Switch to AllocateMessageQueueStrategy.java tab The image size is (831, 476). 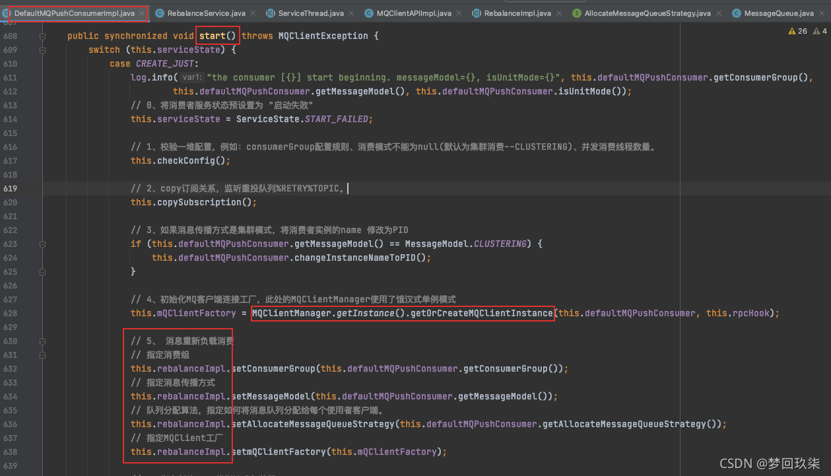pos(648,13)
